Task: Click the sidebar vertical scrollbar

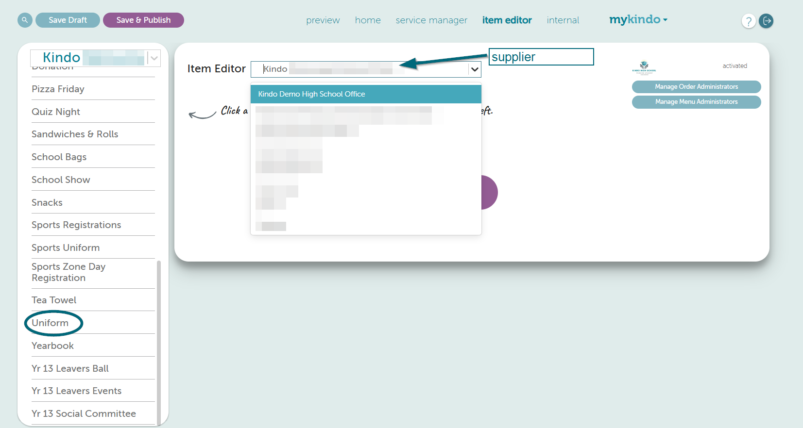Action: (159, 343)
